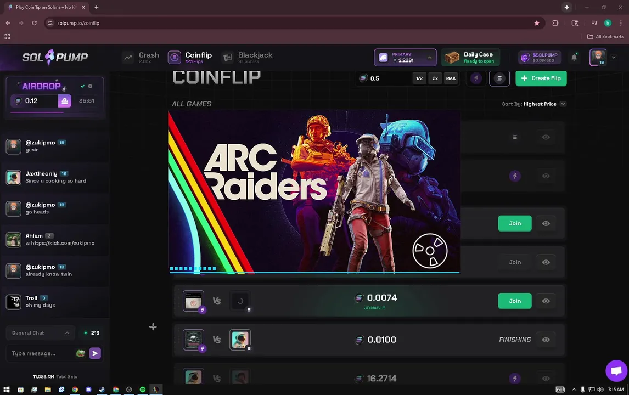Open the support chat bubble
629x395 pixels.
(x=616, y=370)
